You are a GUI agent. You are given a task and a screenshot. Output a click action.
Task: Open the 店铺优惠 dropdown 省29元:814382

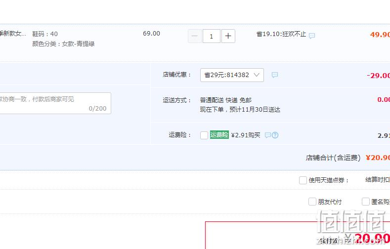(x=232, y=75)
